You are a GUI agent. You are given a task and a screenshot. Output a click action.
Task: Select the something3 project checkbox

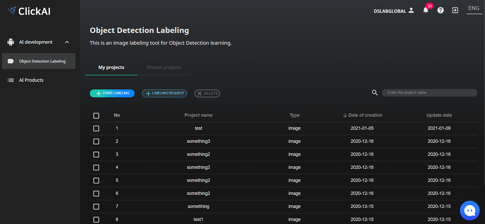click(96, 142)
